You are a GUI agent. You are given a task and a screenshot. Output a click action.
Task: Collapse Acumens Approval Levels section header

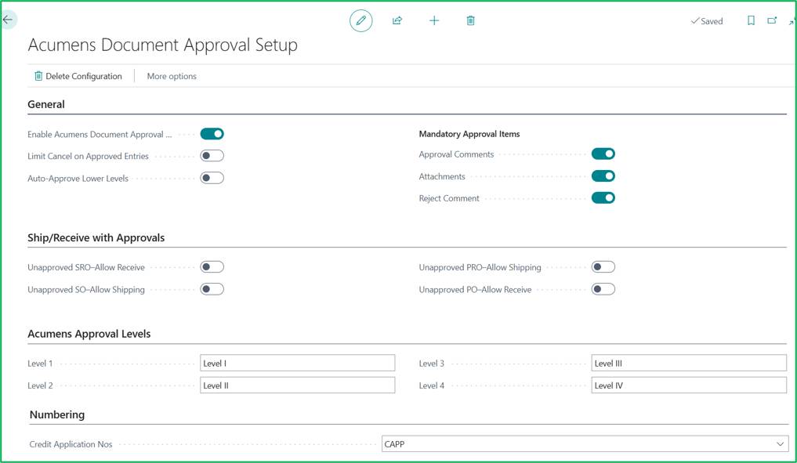point(89,334)
